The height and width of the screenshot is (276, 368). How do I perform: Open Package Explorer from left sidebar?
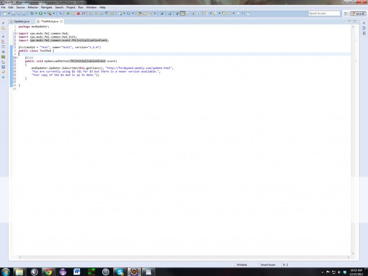click(x=3, y=28)
